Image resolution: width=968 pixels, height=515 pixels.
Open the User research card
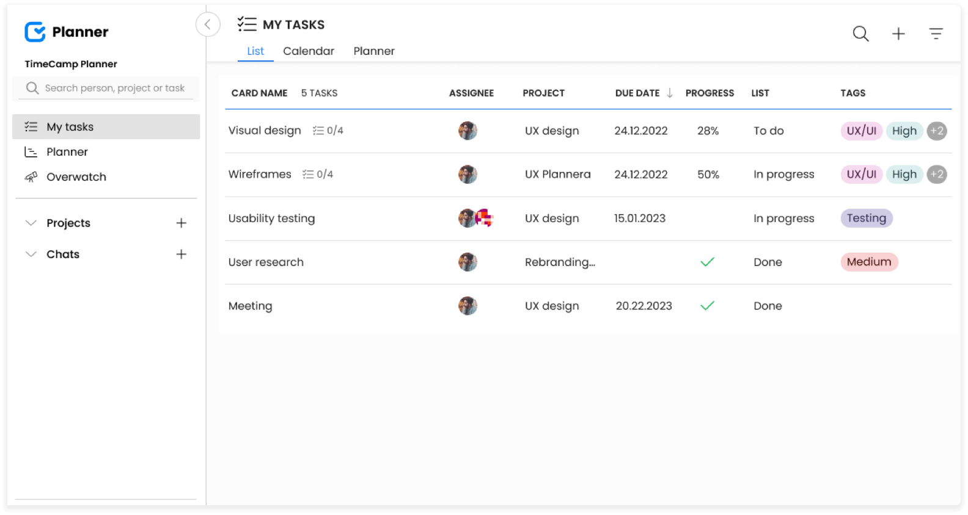coord(266,262)
